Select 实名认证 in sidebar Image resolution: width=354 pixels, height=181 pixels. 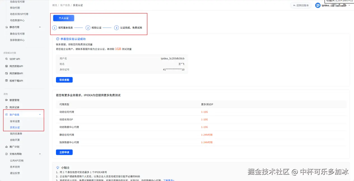[15, 127]
